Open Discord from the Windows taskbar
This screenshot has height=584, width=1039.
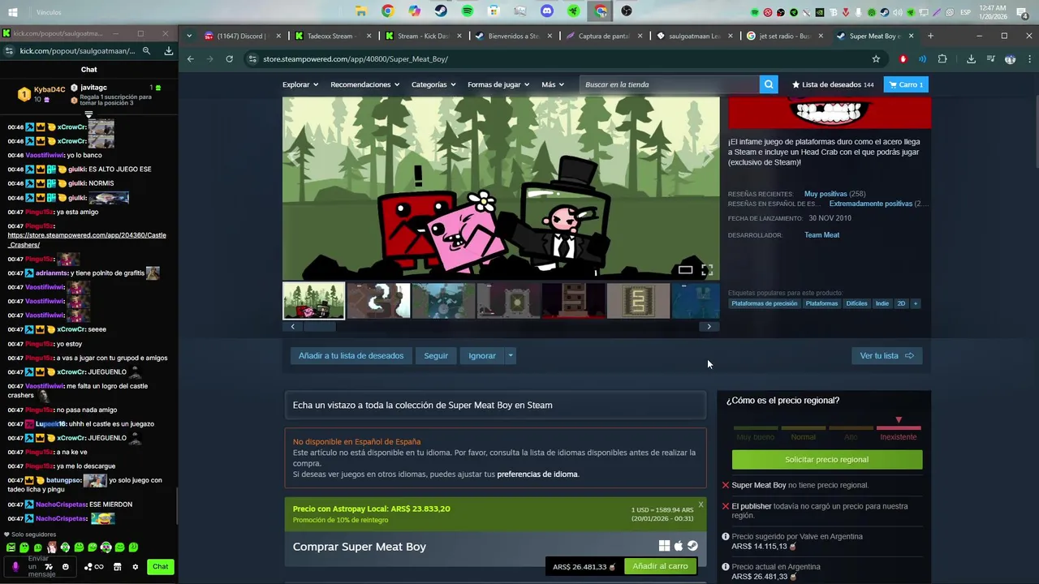547,11
